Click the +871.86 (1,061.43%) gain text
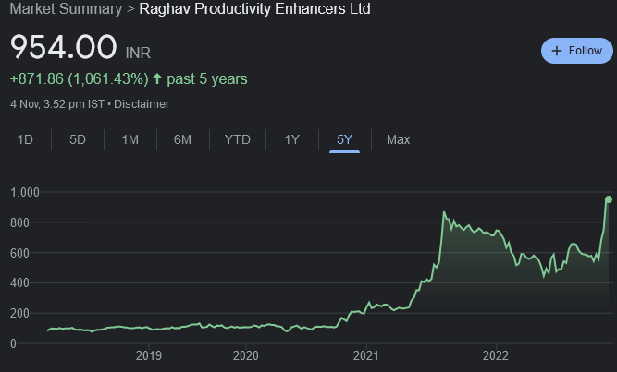Image resolution: width=617 pixels, height=372 pixels. [79, 79]
